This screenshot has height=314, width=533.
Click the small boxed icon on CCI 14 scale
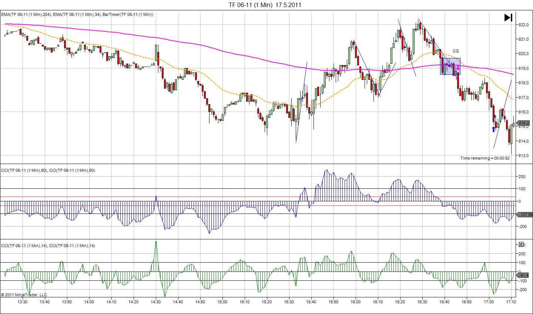click(x=522, y=244)
